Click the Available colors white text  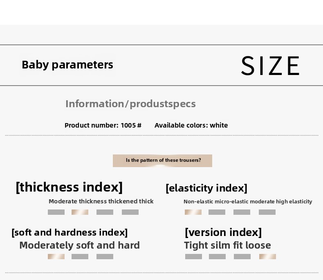(191, 125)
